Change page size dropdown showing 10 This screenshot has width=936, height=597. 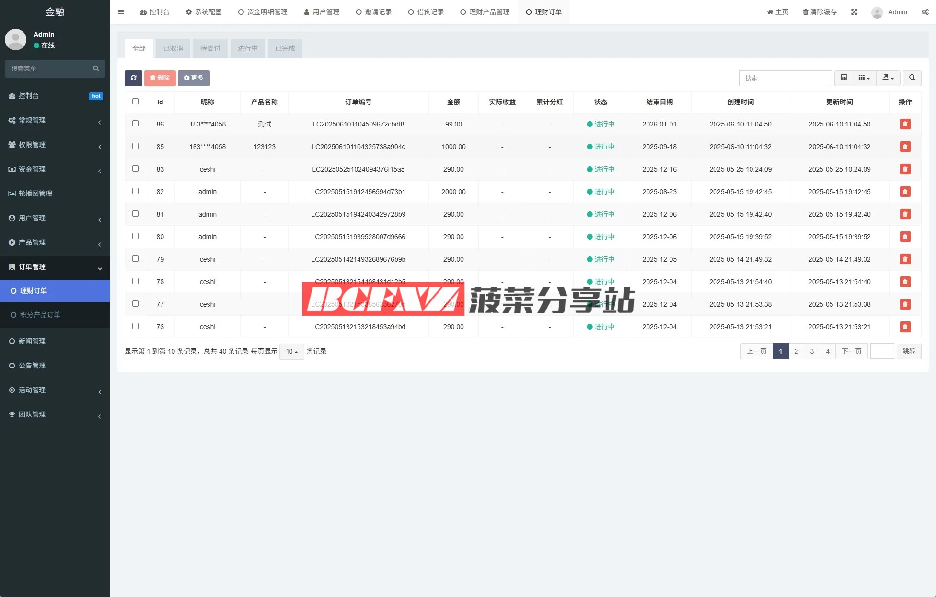click(291, 352)
